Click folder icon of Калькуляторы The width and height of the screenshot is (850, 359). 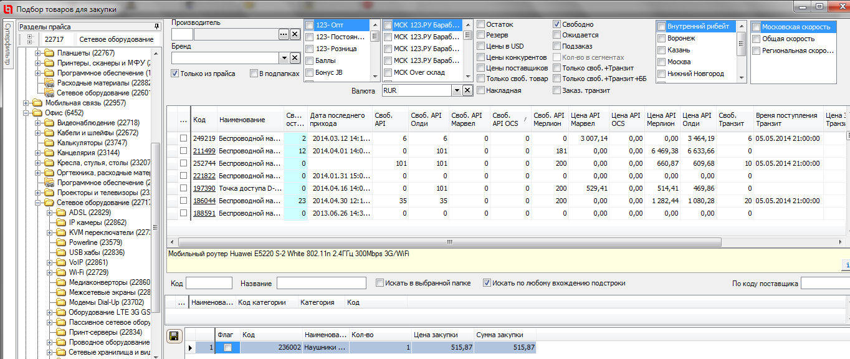coord(50,143)
